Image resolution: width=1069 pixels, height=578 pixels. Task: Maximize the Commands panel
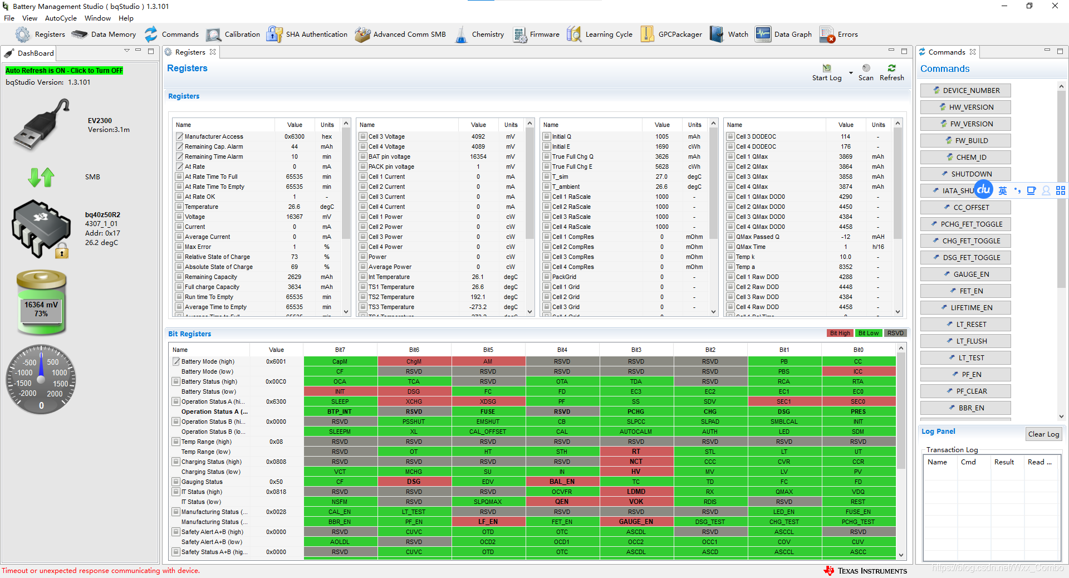[1060, 51]
